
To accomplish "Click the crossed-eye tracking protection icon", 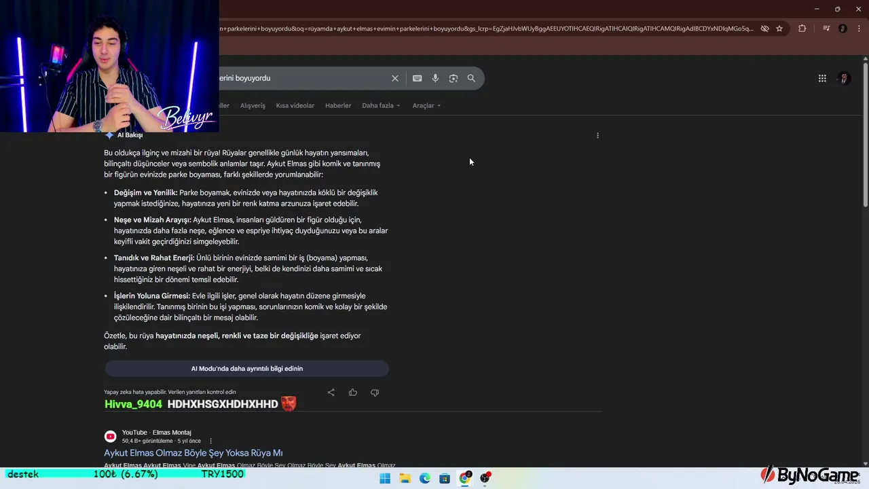I will tap(764, 29).
